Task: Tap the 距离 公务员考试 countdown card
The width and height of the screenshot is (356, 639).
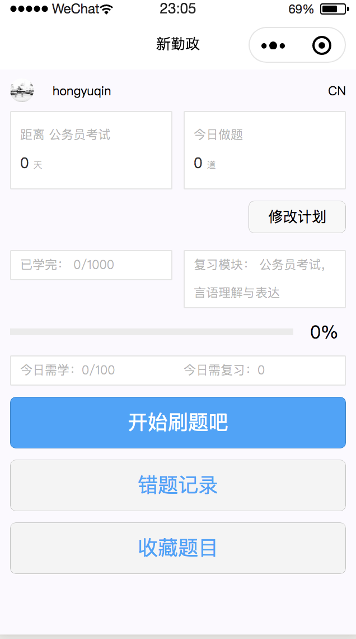Action: [91, 150]
